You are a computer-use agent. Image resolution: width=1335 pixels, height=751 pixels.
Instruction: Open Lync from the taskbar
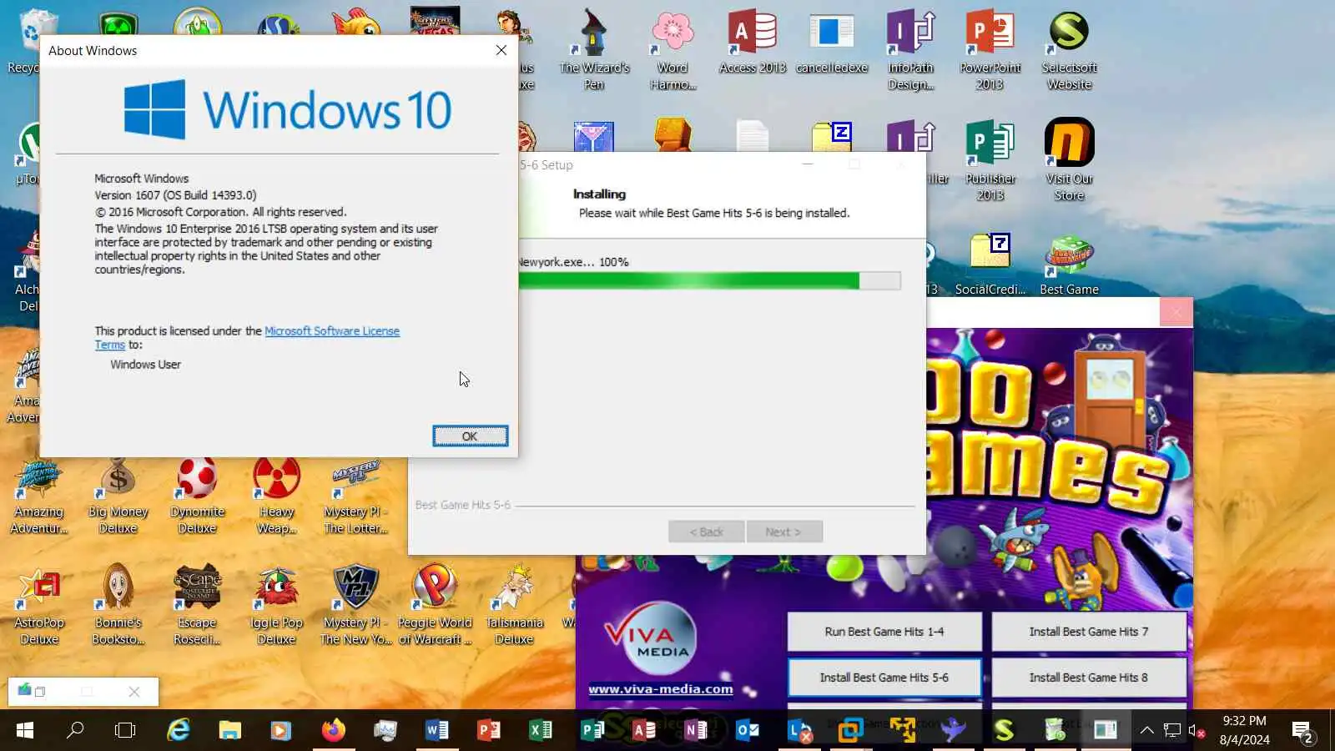(x=799, y=731)
